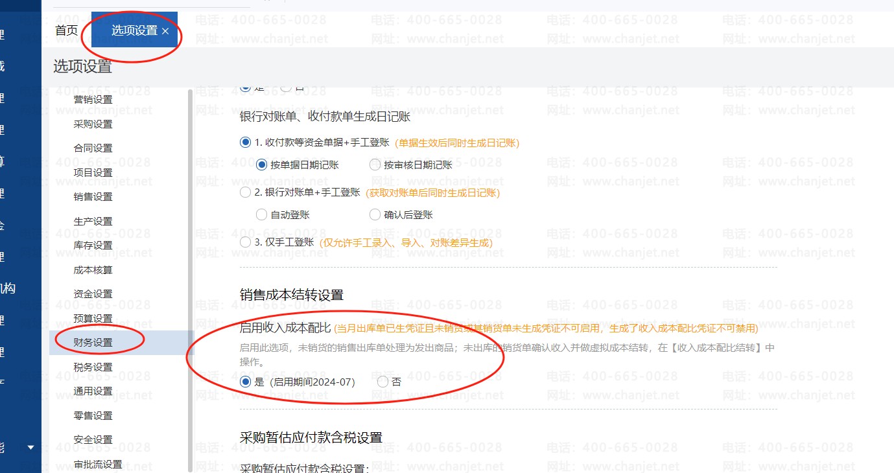This screenshot has height=473, width=894.
Task: Click the 启用收入成本配比 label
Action: pyautogui.click(x=285, y=328)
